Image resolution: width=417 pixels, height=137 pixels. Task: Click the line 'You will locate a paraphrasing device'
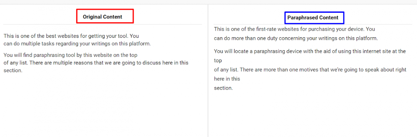310,51
